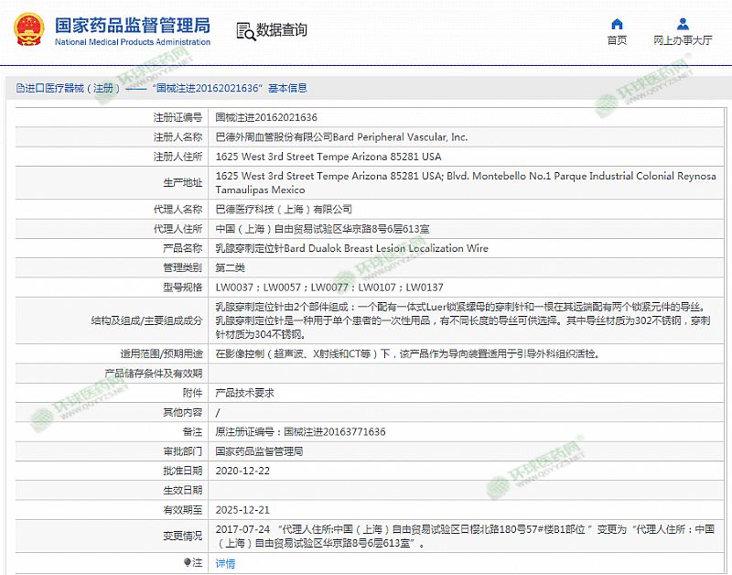The width and height of the screenshot is (732, 575).
Task: Click the bullet icon beside 注 row
Action: pyautogui.click(x=188, y=562)
